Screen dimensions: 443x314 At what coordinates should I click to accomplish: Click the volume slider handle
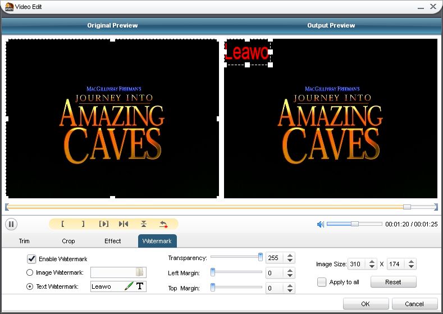pyautogui.click(x=355, y=224)
